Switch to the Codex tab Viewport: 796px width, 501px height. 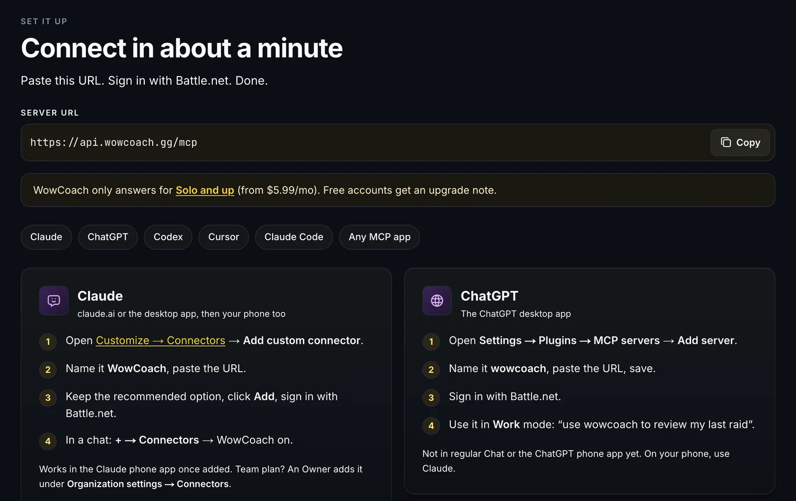pyautogui.click(x=168, y=237)
